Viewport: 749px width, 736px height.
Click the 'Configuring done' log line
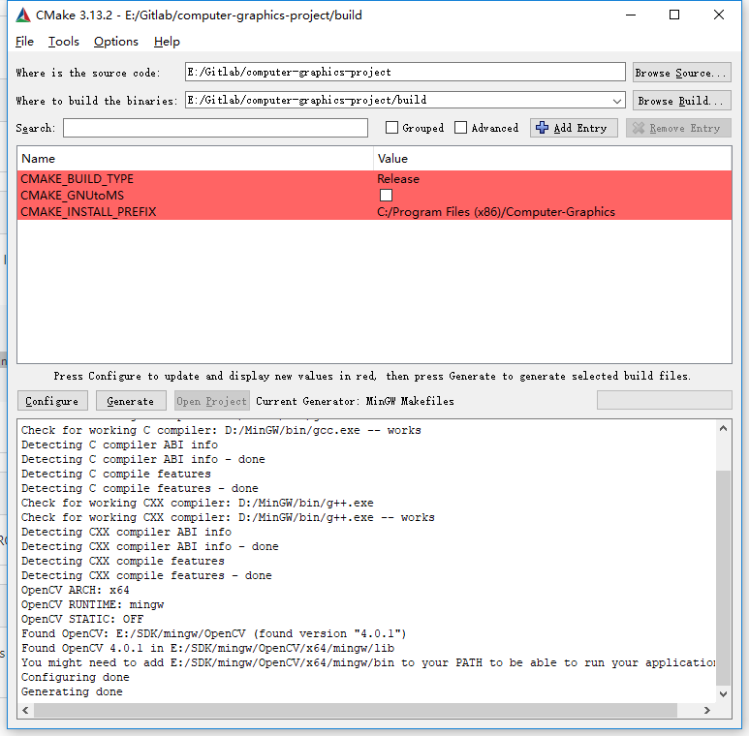click(x=75, y=677)
